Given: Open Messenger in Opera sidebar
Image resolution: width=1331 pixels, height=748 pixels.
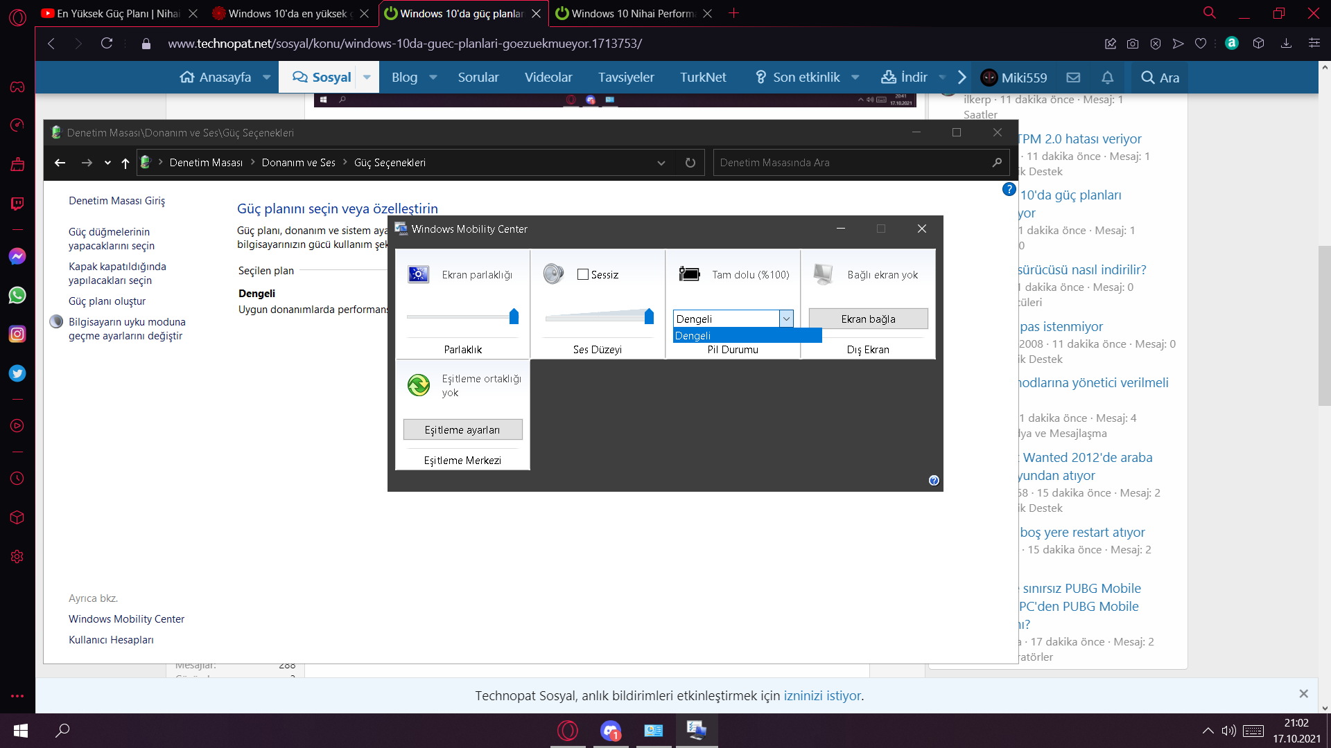Looking at the screenshot, I should pyautogui.click(x=17, y=256).
